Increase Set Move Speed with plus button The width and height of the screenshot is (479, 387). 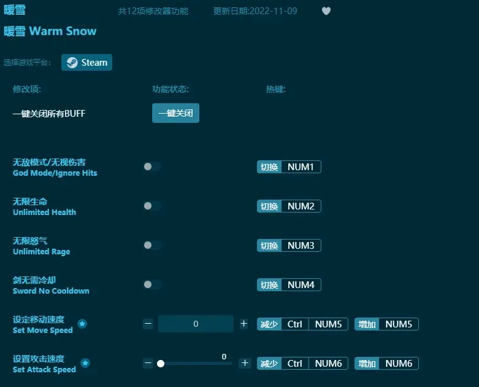[243, 324]
